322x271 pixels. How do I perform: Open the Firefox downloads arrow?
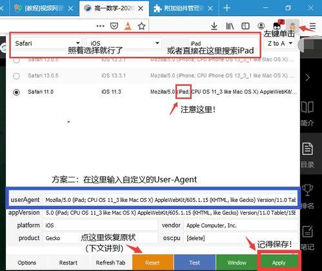(x=214, y=26)
